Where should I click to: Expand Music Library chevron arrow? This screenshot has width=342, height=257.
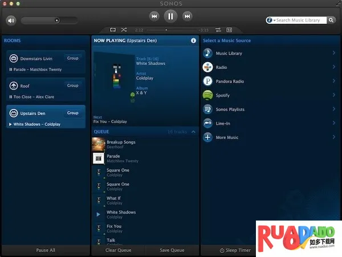[334, 53]
